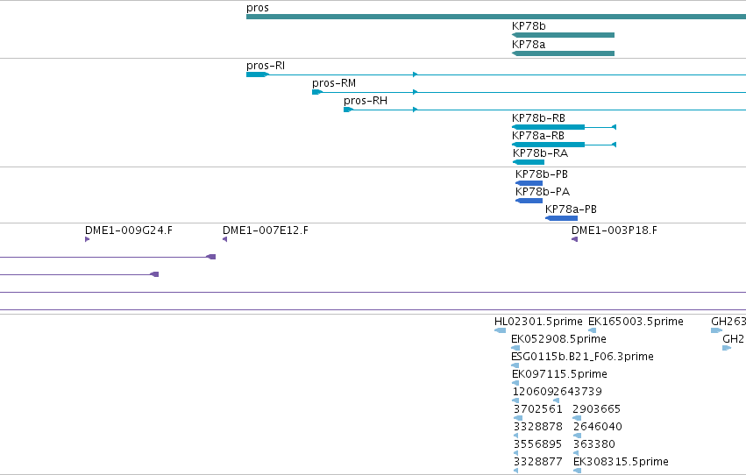Select the EK052908.5prime EST
Image resolution: width=746 pixels, height=475 pixels.
pos(515,348)
